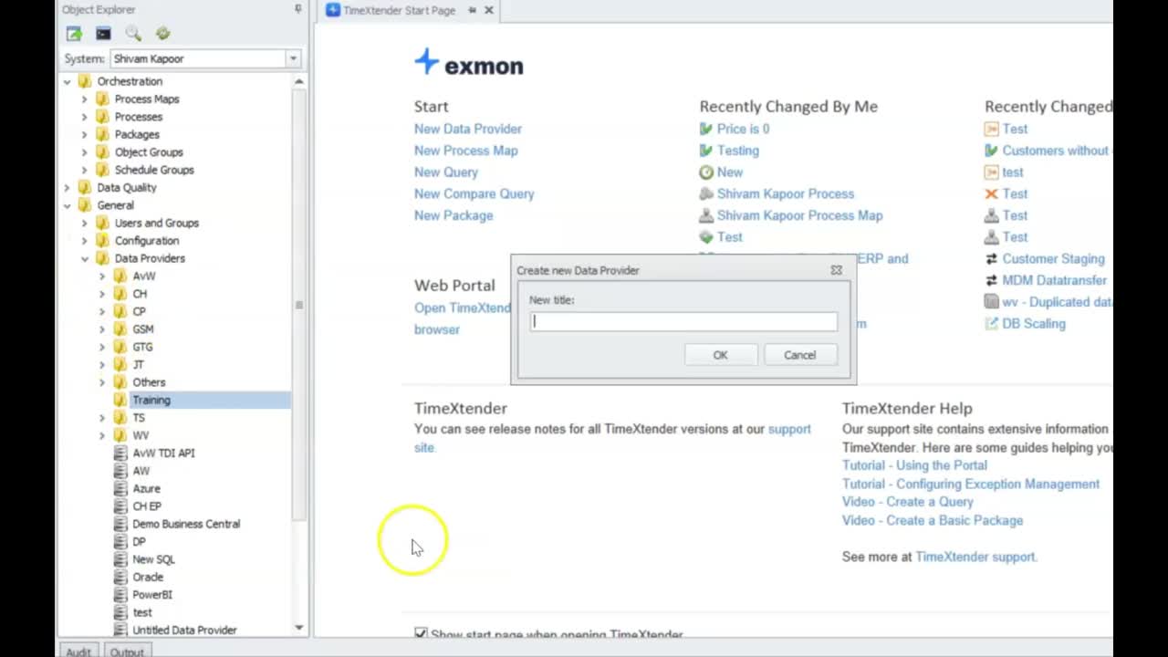
Task: Click the folder icon beside Data Quality
Action: pyautogui.click(x=85, y=188)
